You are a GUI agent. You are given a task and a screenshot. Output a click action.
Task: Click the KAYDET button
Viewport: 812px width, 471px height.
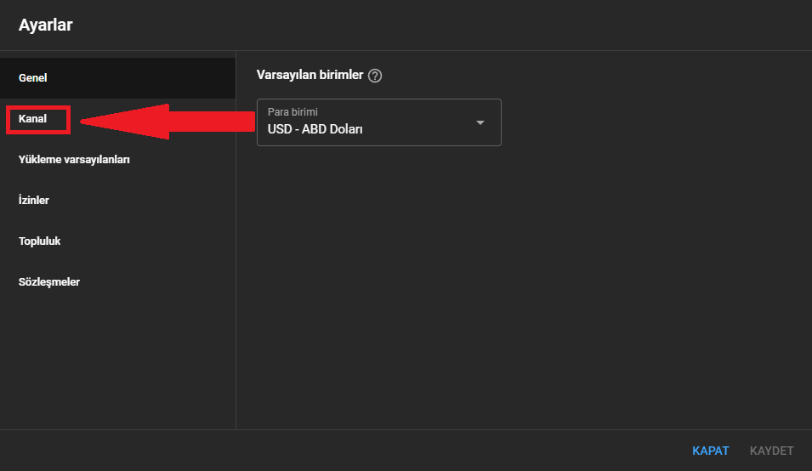[771, 451]
